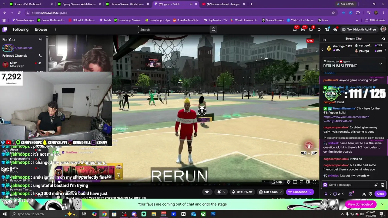Enter fullscreen on the video player
Viewport: 388px width, 218px height.
[x=314, y=182]
